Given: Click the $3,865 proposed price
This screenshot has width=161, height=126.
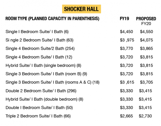Looking at the screenshot, I should click(x=146, y=49).
